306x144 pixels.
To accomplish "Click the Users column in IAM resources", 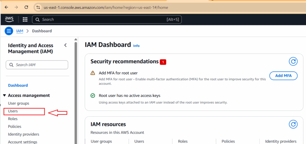I will point(139,141).
